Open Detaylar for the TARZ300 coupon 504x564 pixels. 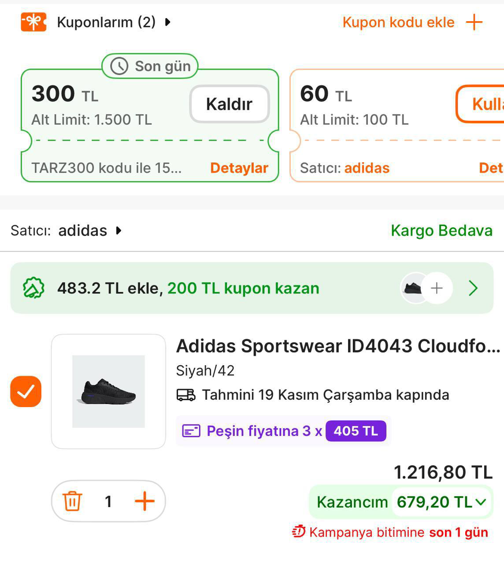click(239, 168)
